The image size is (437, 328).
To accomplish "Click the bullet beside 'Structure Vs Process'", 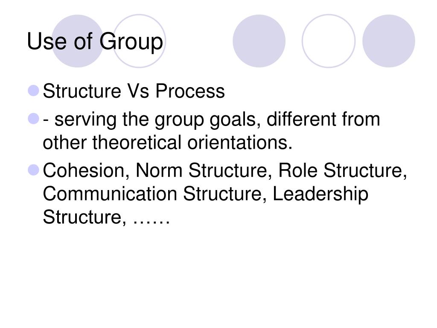I will coord(33,91).
